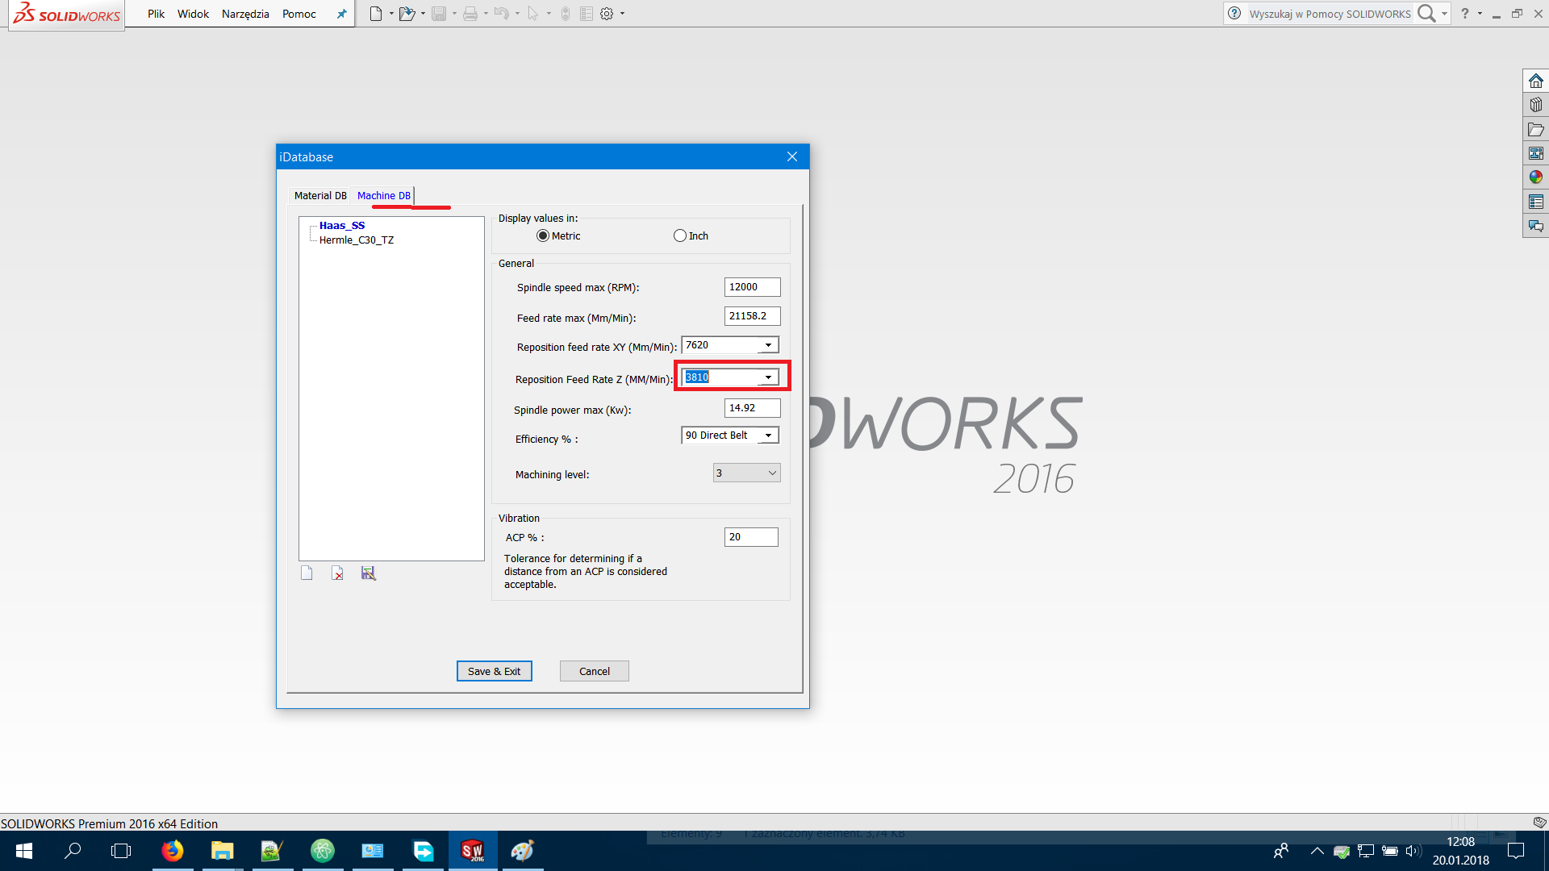
Task: Open File Explorer from the taskbar
Action: tap(223, 851)
